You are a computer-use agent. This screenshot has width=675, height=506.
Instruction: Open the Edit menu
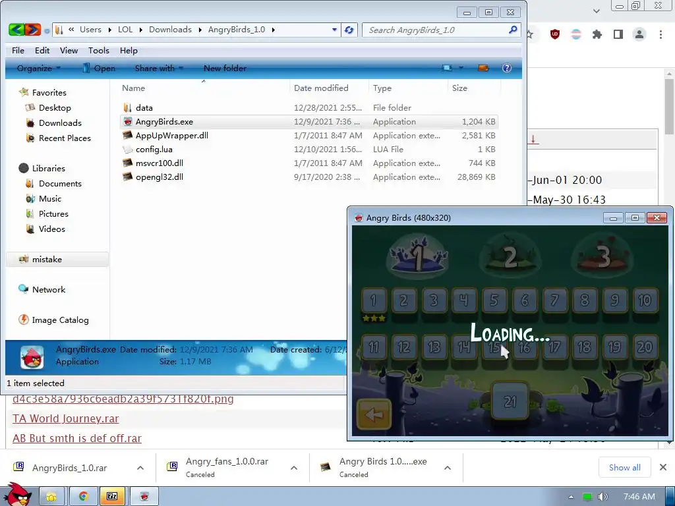tap(42, 50)
